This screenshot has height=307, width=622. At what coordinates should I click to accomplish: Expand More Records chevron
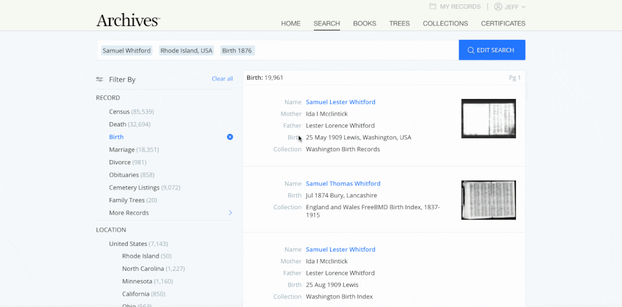click(230, 213)
